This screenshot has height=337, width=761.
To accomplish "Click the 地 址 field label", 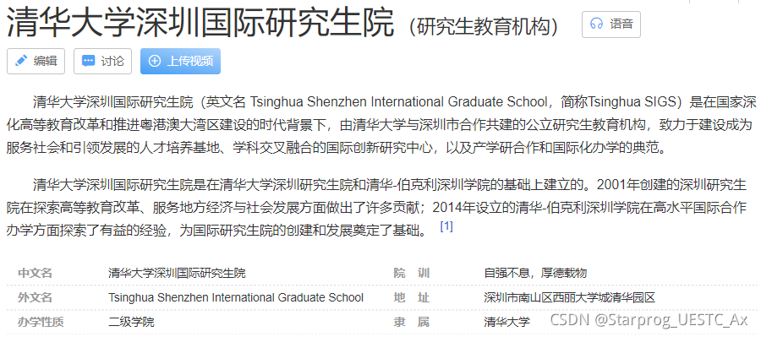I will tap(412, 297).
